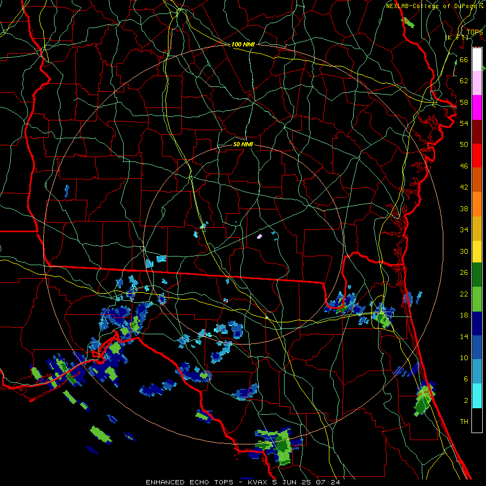
Task: Click the TOPS legend title
Action: tap(474, 32)
